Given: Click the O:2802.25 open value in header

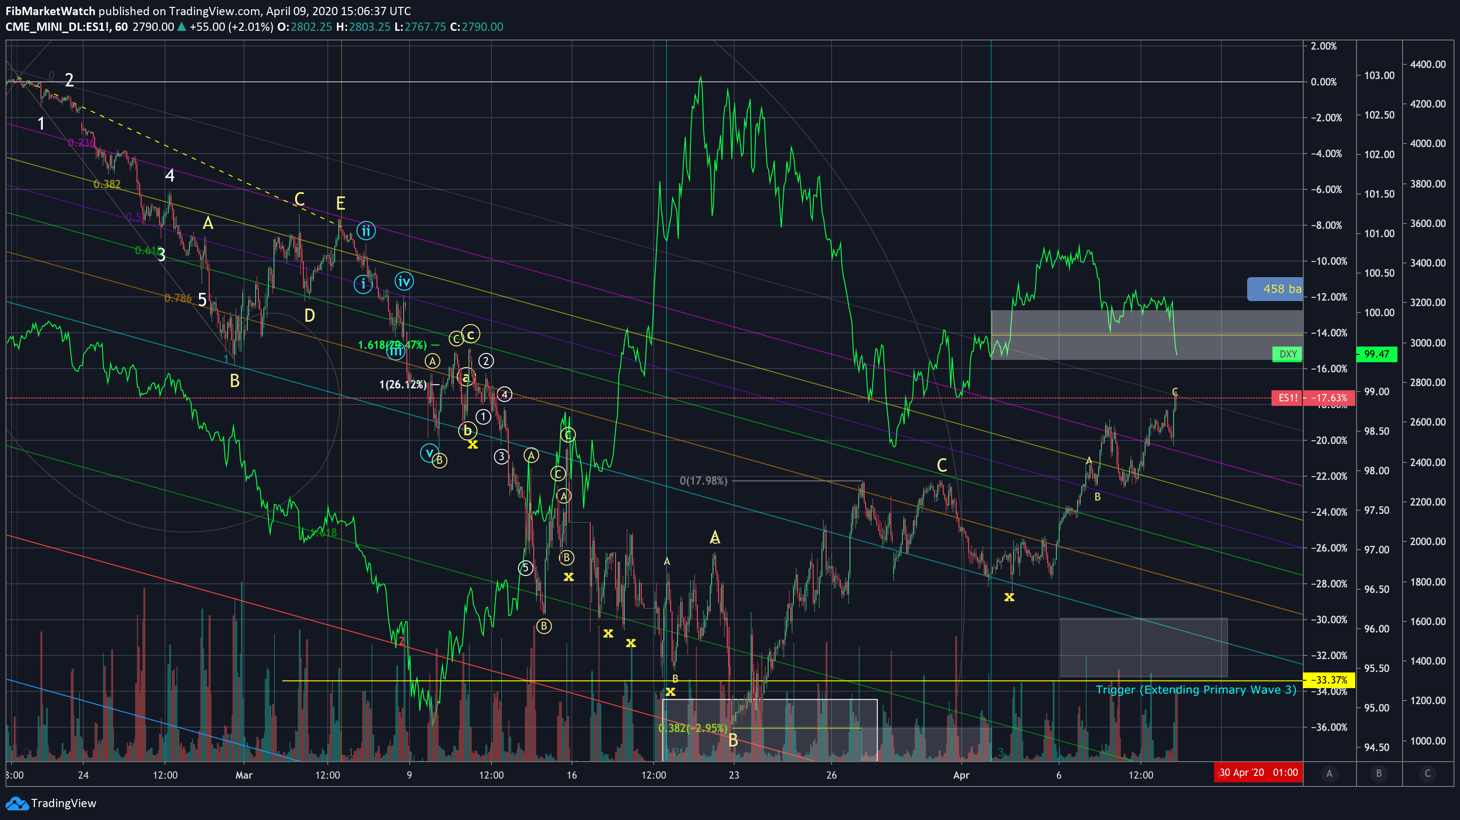Looking at the screenshot, I should (304, 27).
